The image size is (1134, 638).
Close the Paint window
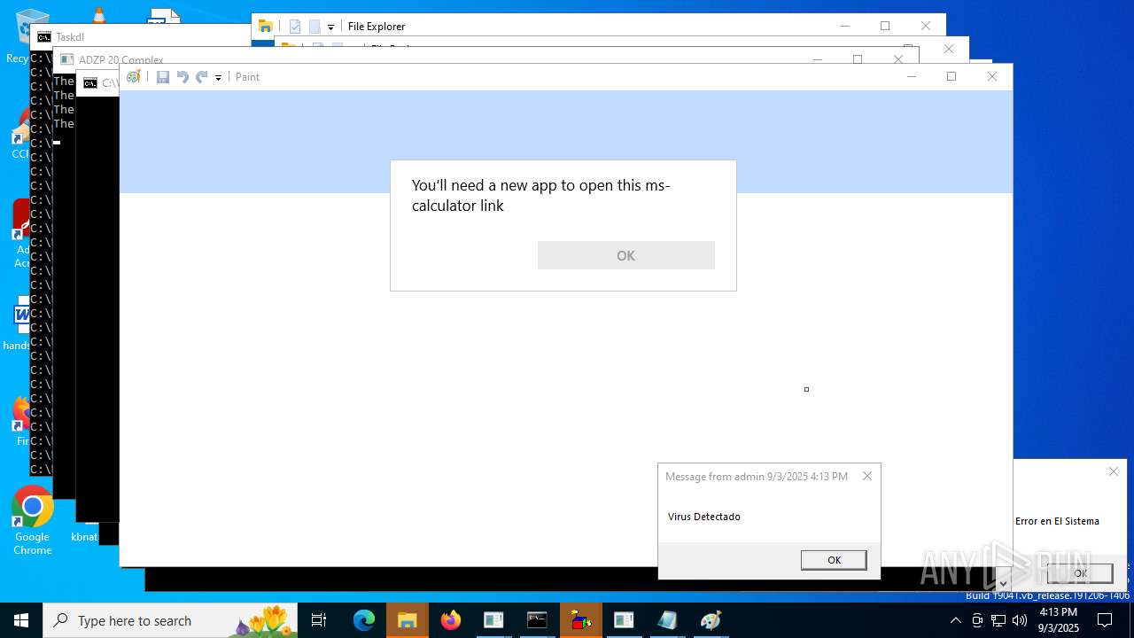click(992, 76)
